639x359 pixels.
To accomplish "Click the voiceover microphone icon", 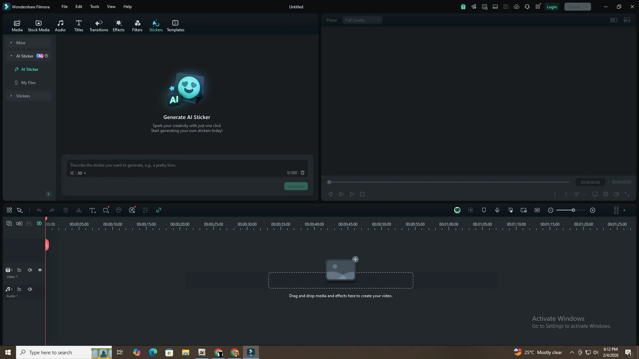I will [x=497, y=210].
